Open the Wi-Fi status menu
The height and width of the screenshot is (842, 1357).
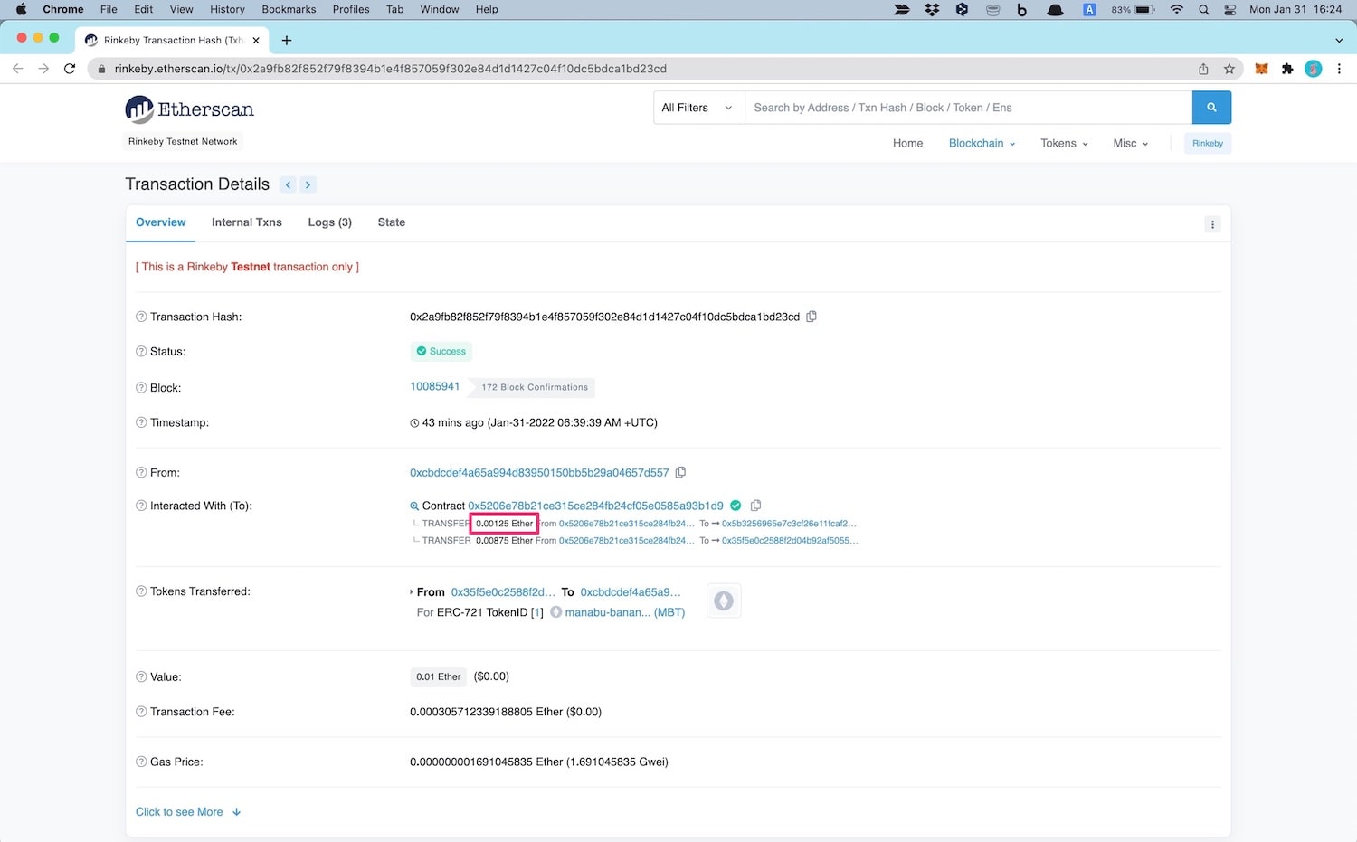tap(1176, 9)
